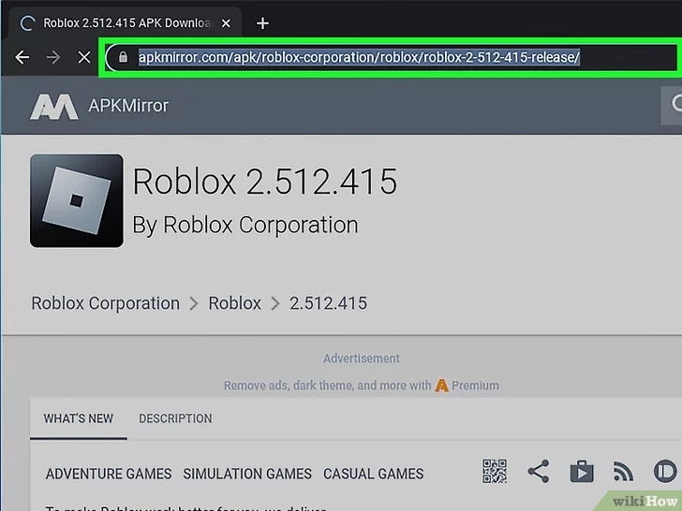682x511 pixels.
Task: Go back using the browser back arrow
Action: point(22,57)
